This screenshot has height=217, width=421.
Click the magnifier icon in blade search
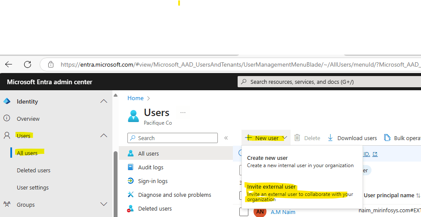[133, 138]
